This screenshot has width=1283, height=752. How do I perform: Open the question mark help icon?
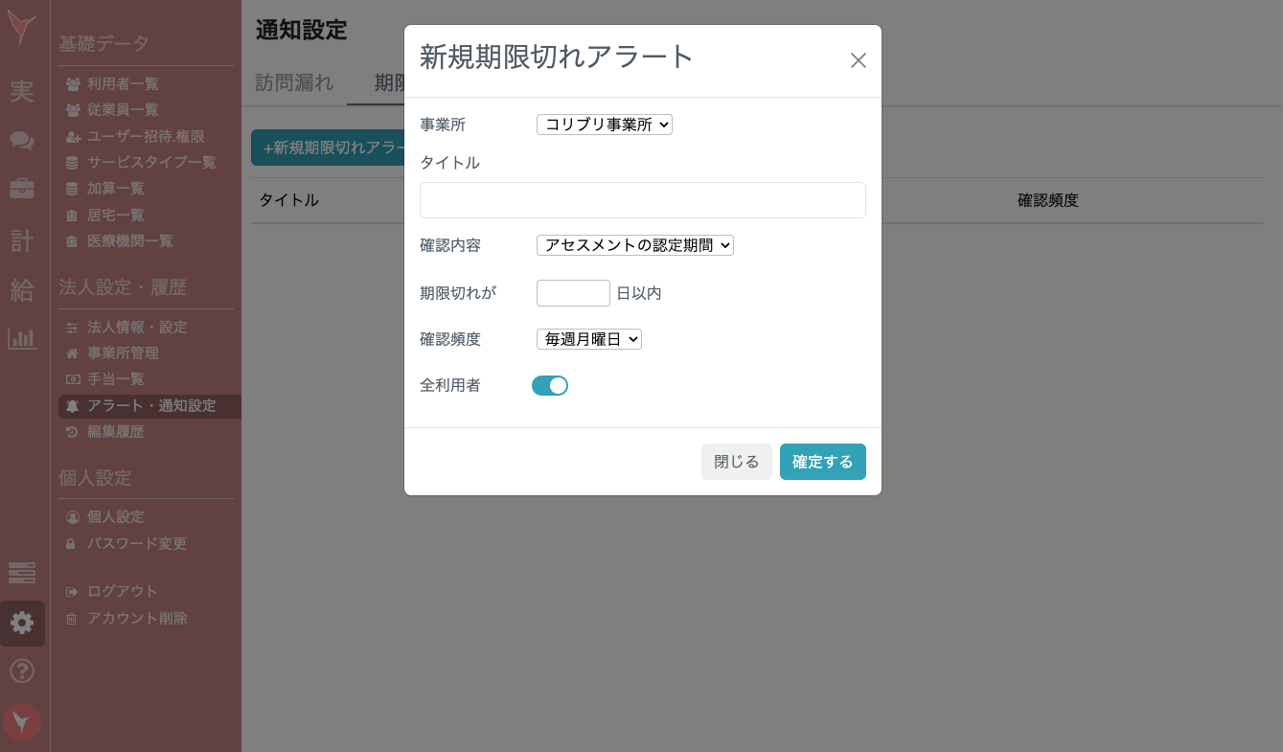click(x=22, y=672)
